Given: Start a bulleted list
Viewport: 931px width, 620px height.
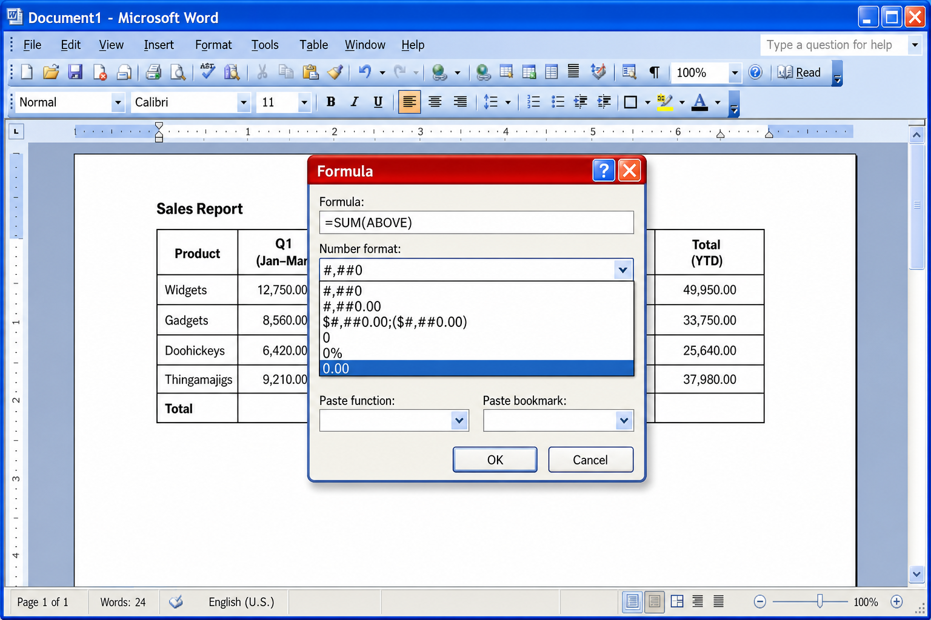Looking at the screenshot, I should tap(558, 102).
